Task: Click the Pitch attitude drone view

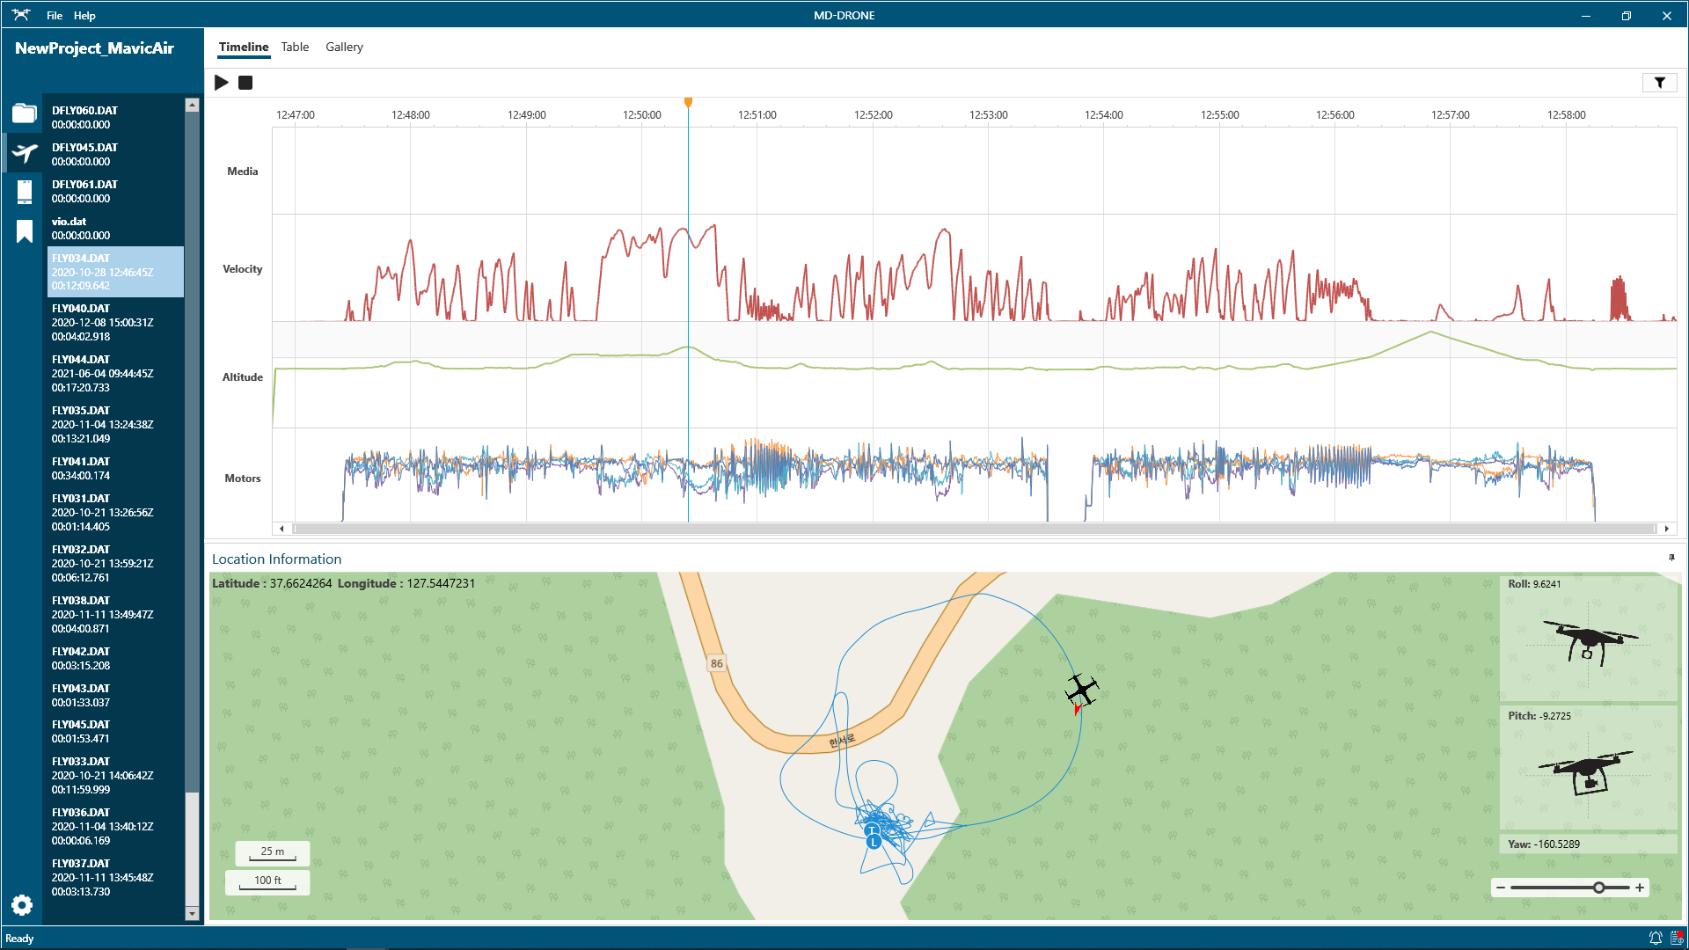Action: click(1589, 768)
